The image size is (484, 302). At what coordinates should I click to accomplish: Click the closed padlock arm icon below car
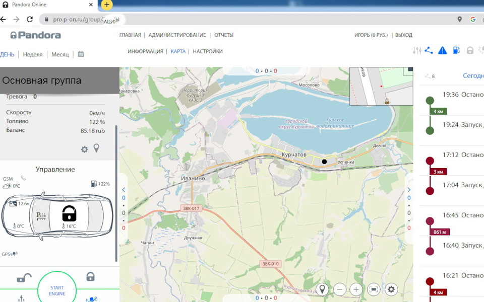(90, 276)
